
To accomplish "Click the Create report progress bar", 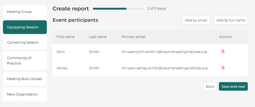I will [118, 9].
